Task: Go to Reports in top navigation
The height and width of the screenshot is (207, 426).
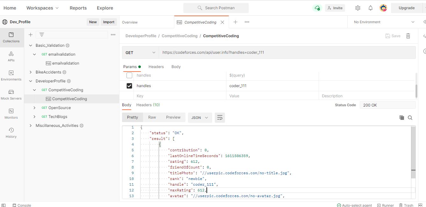Action: point(78,8)
